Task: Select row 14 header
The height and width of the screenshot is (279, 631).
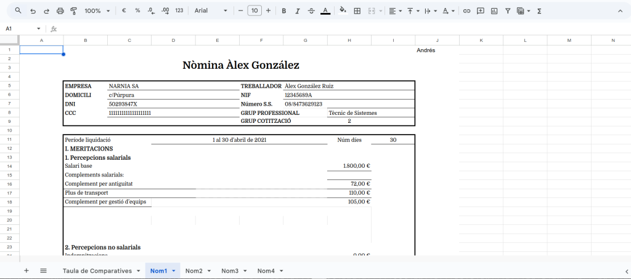Action: 10,166
